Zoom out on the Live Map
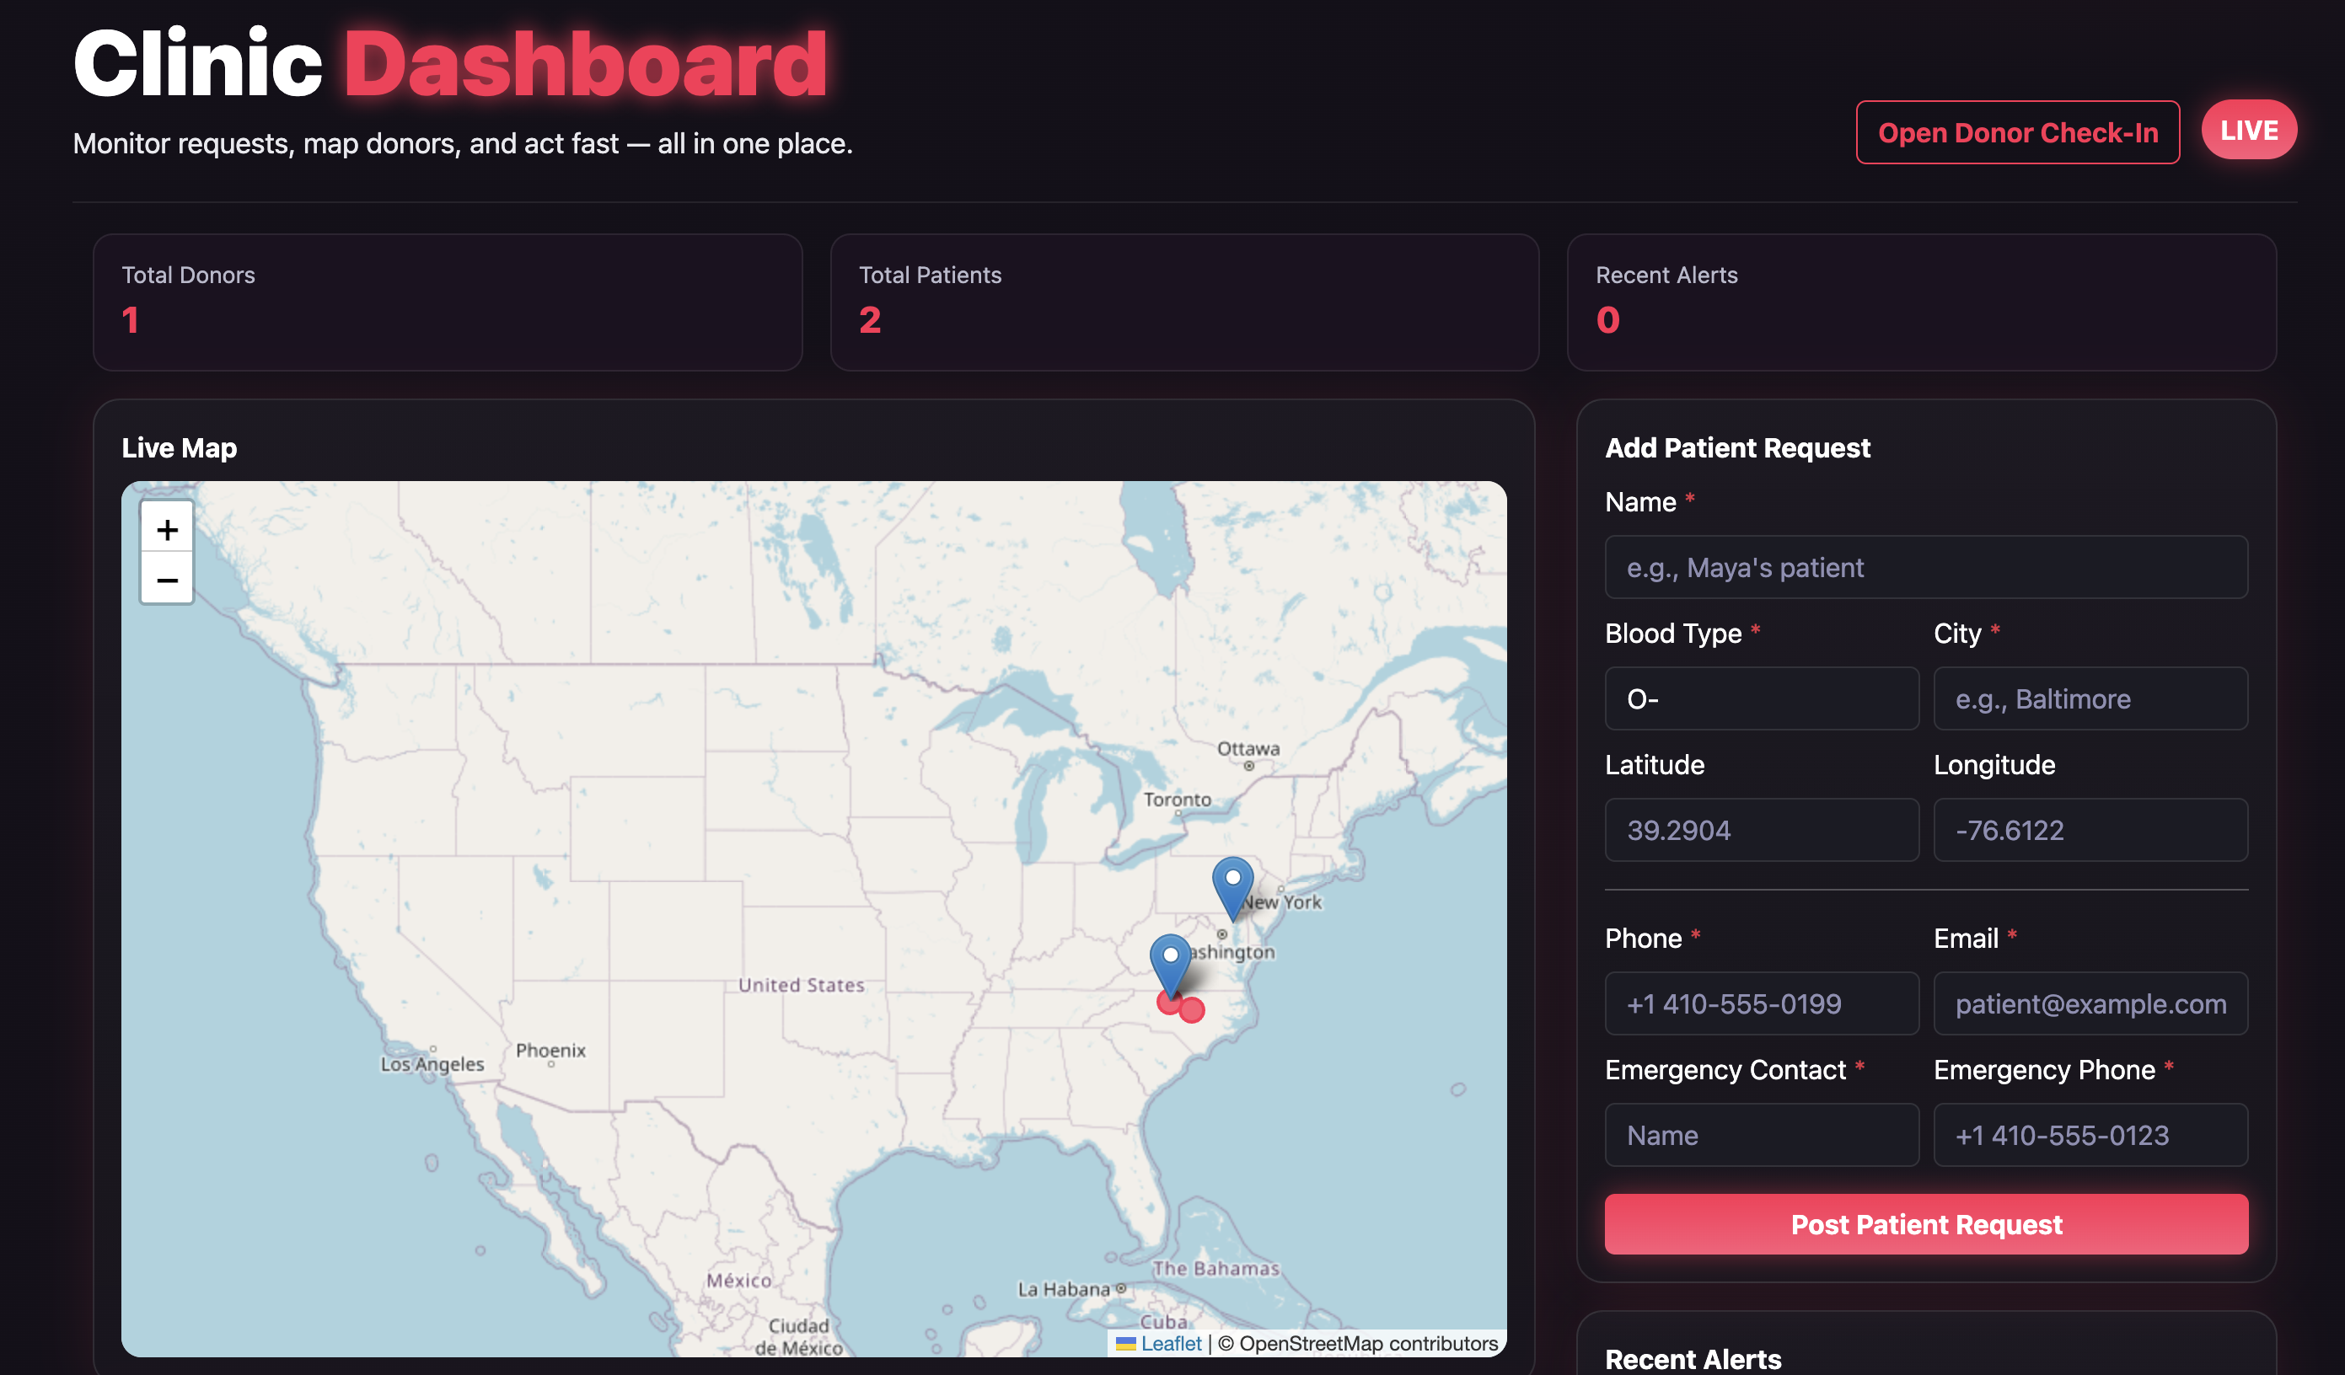Image resolution: width=2345 pixels, height=1375 pixels. [167, 580]
